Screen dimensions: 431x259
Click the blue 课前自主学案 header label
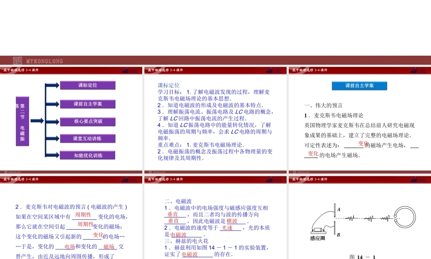[x=359, y=86]
